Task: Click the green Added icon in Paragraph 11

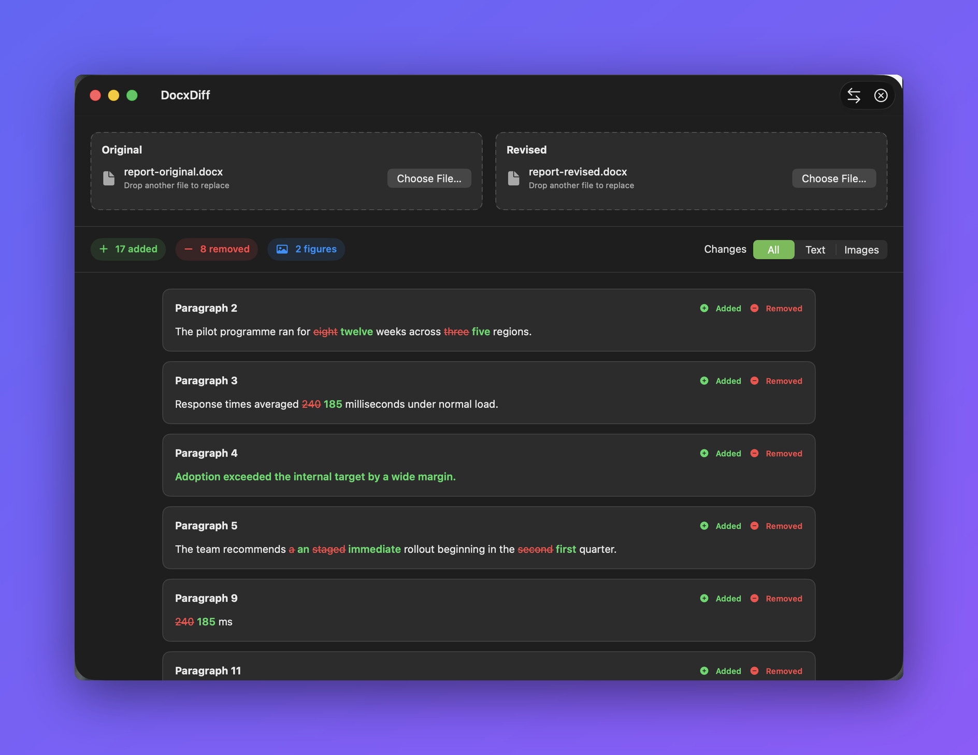Action: coord(704,671)
